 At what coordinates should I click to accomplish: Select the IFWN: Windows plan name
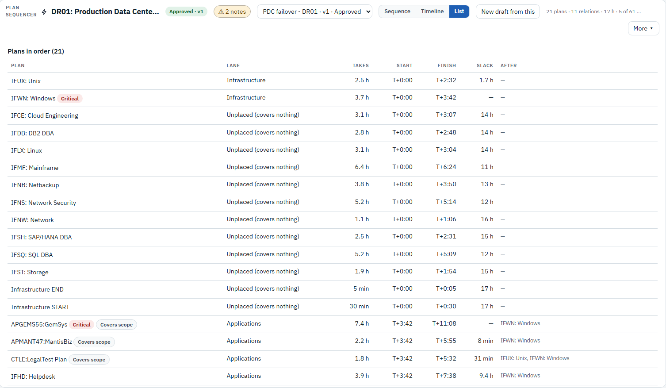click(33, 98)
